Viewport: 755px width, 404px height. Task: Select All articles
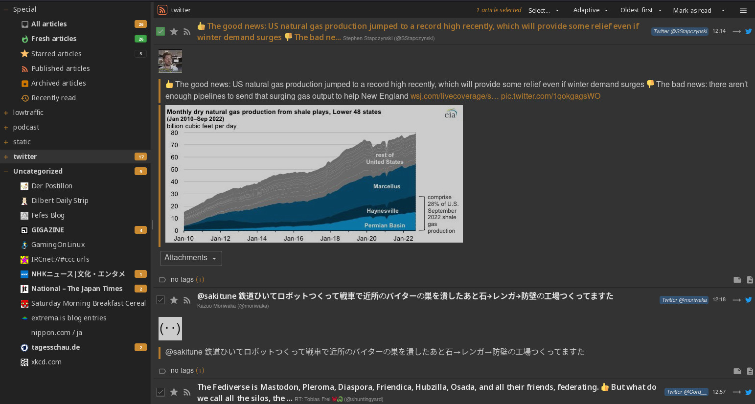(49, 24)
